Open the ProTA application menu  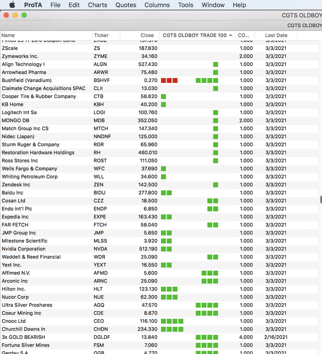(x=33, y=5)
